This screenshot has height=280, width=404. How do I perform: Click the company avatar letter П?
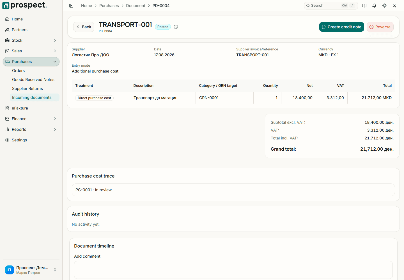coord(10,270)
